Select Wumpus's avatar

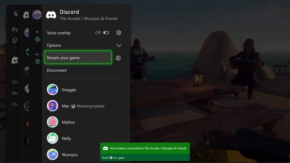click(x=53, y=155)
